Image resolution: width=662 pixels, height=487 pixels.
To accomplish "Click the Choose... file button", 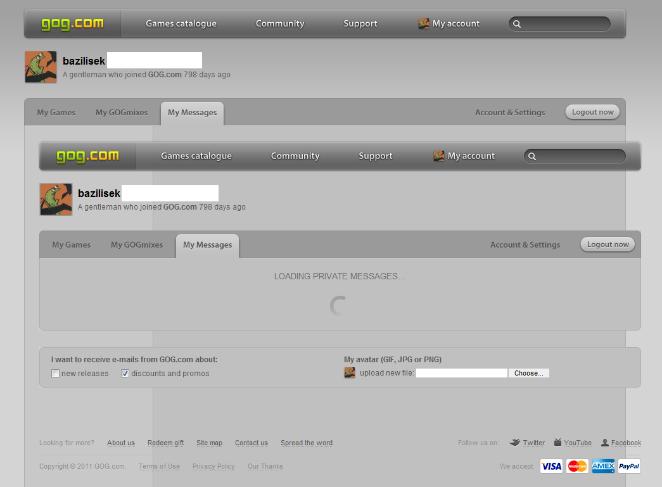I will point(528,373).
